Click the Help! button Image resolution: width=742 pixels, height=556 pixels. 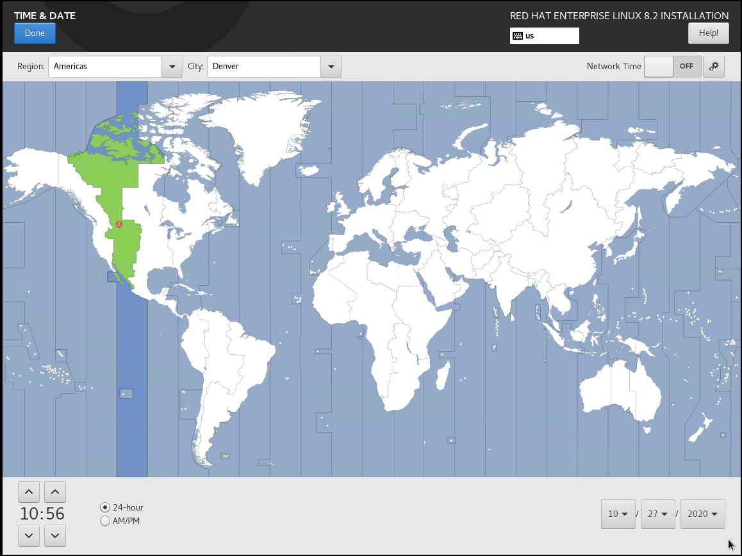point(708,33)
